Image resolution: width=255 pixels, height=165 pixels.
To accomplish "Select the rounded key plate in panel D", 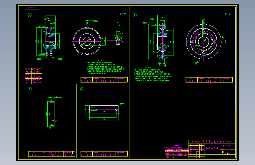I will click(104, 110).
